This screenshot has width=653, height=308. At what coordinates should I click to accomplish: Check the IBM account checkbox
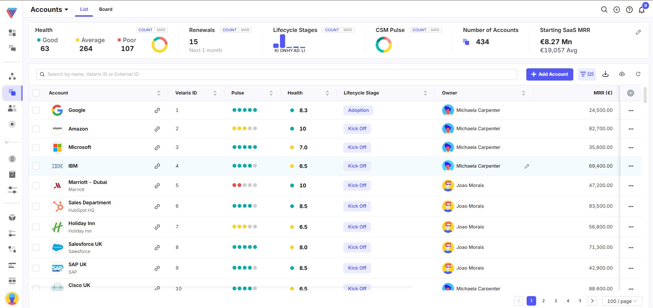(x=36, y=166)
